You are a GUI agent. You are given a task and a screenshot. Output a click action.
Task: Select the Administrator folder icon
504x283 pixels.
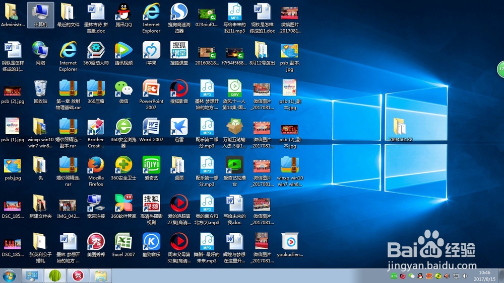tap(13, 15)
